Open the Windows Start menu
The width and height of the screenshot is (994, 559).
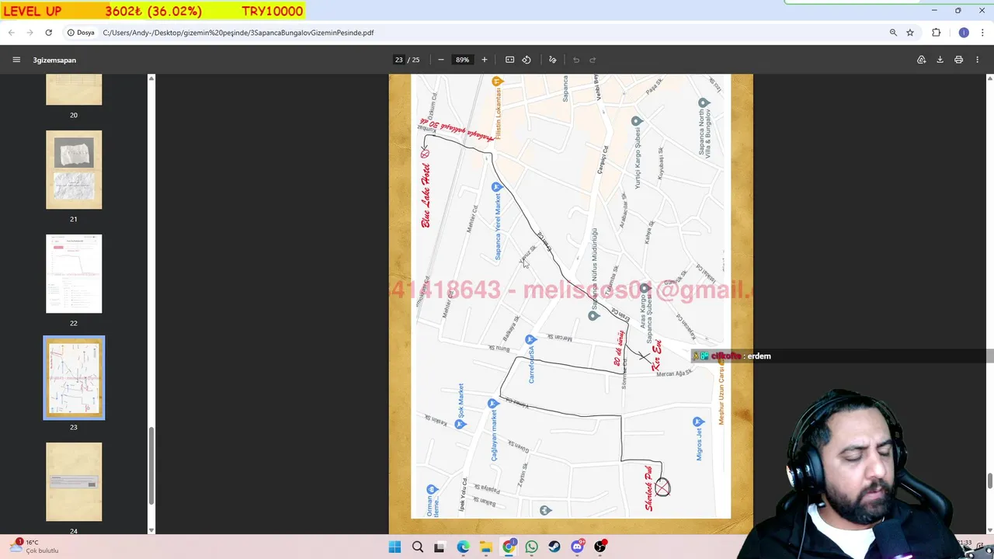pyautogui.click(x=394, y=547)
